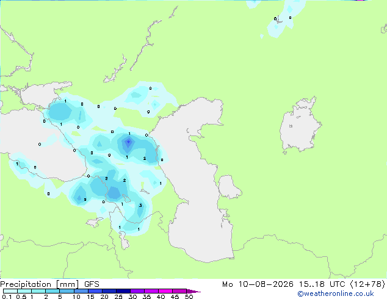The image size is (387, 299).
Task: Click the '0.5' legend scale label
Action: pos(21,297)
